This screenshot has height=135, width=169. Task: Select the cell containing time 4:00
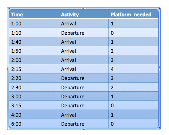point(34,114)
